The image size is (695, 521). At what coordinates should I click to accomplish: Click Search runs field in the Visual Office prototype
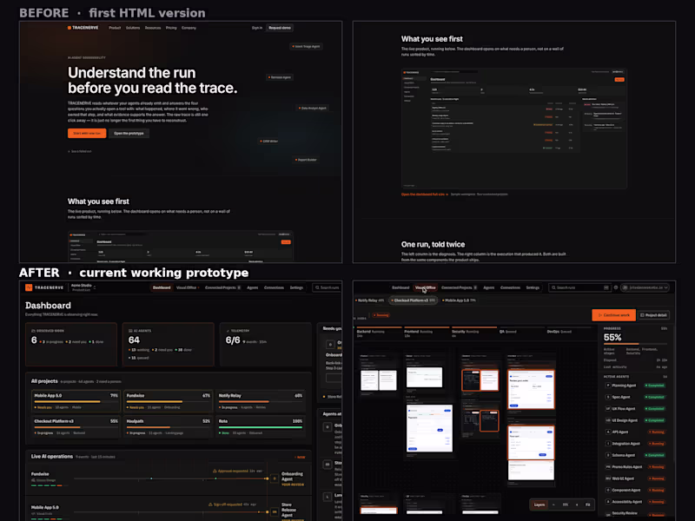[x=579, y=287]
